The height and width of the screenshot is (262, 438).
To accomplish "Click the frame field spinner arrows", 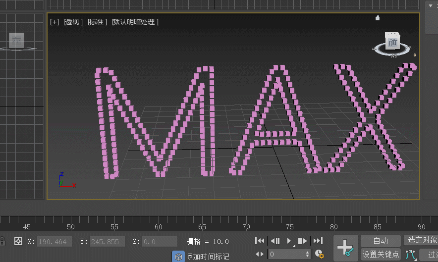I will tap(307, 254).
